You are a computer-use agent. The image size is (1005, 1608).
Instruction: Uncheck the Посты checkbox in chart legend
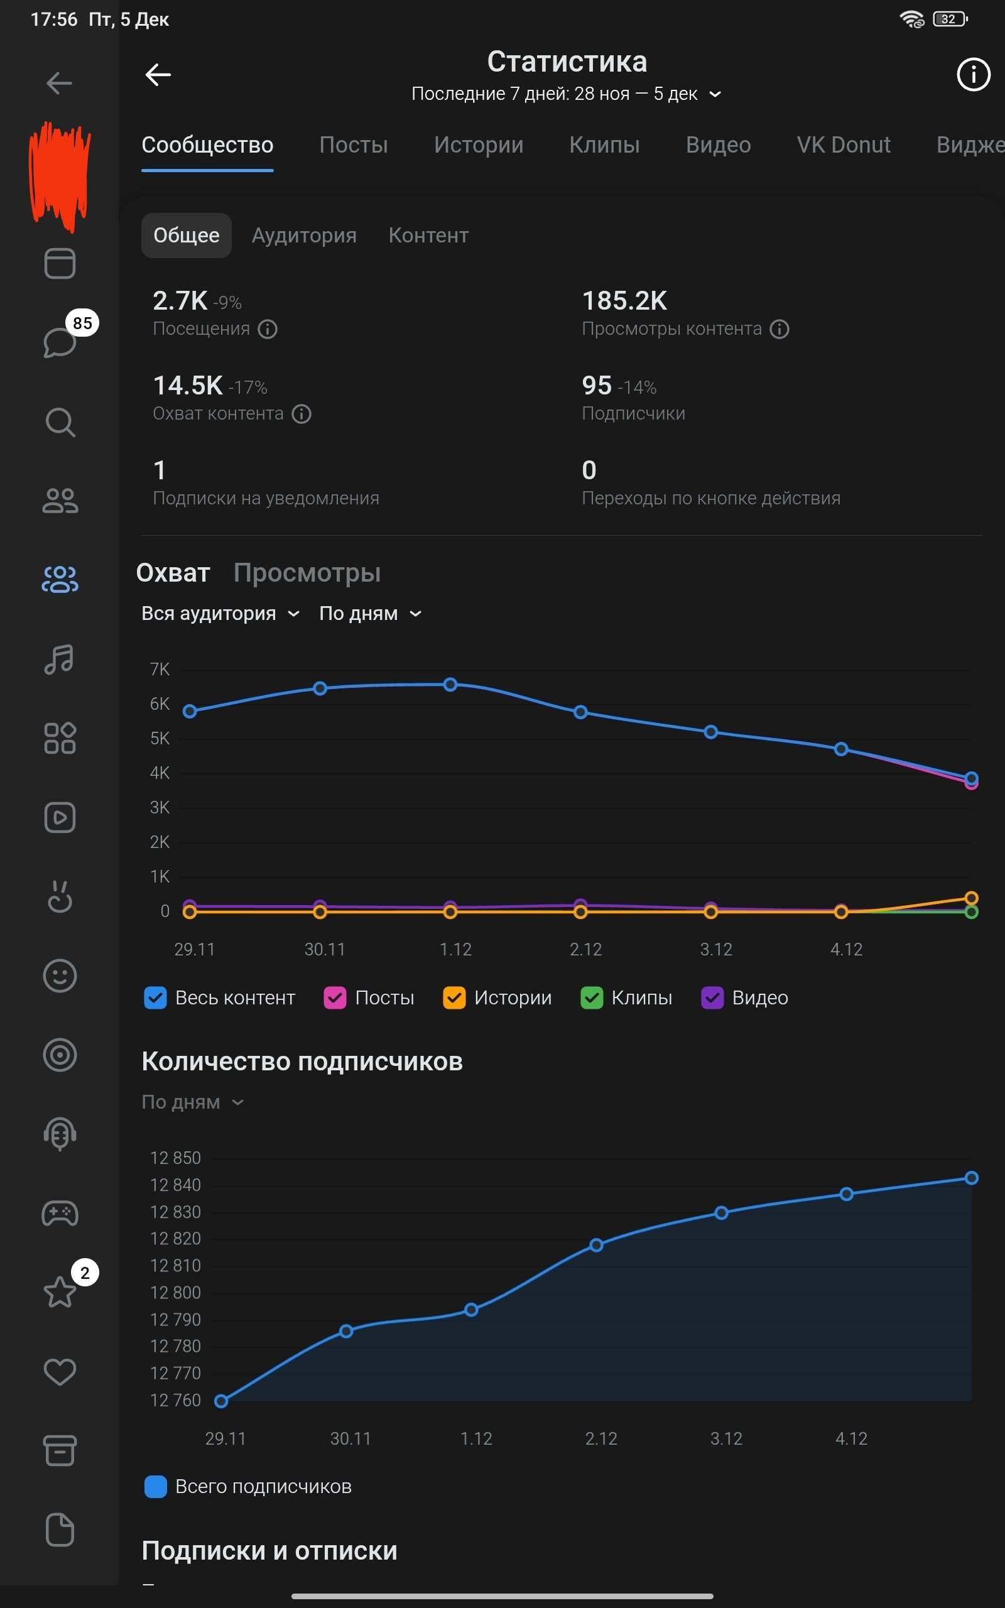point(335,997)
